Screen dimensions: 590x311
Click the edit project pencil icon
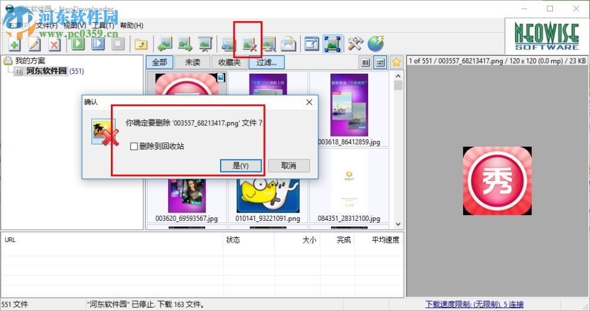pyautogui.click(x=35, y=44)
